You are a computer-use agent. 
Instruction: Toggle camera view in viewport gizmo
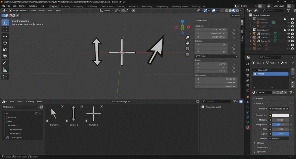[x=188, y=48]
